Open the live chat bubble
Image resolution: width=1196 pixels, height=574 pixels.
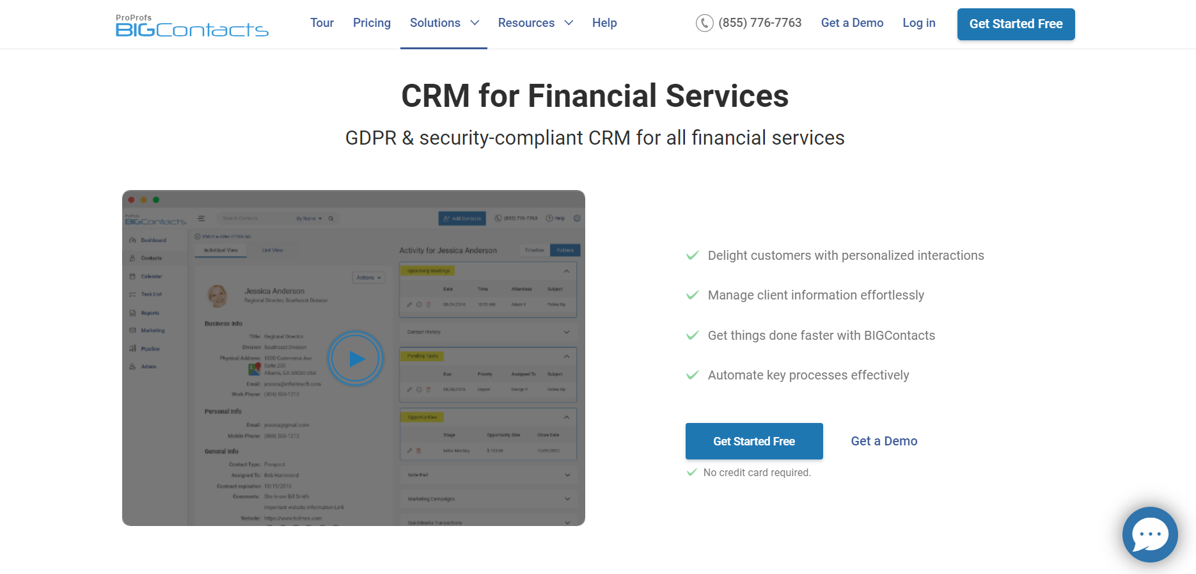point(1150,534)
